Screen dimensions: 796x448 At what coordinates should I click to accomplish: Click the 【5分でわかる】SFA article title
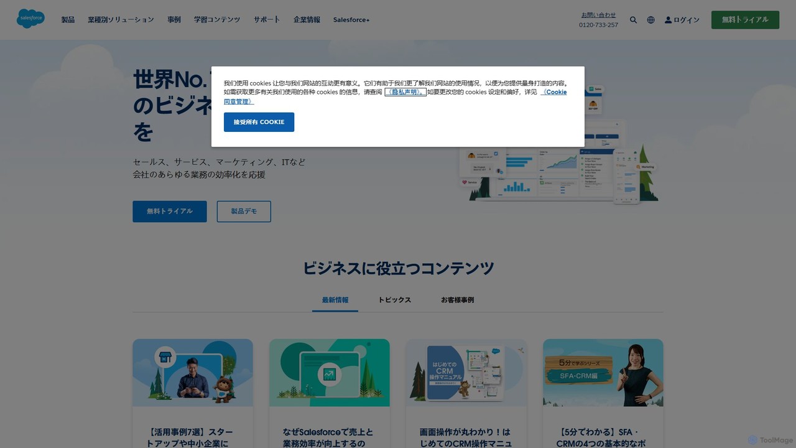(x=602, y=437)
